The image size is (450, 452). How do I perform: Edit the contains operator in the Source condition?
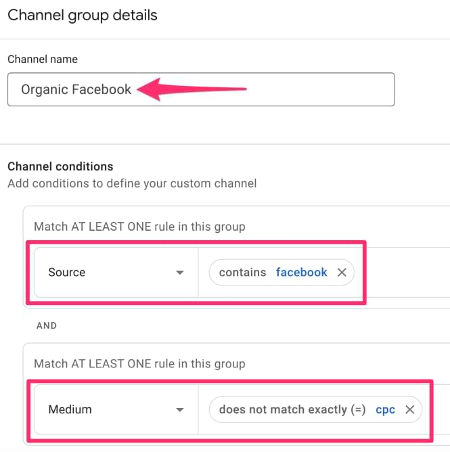242,272
